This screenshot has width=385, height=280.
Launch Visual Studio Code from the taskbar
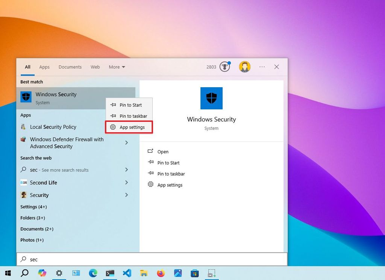pyautogui.click(x=127, y=273)
